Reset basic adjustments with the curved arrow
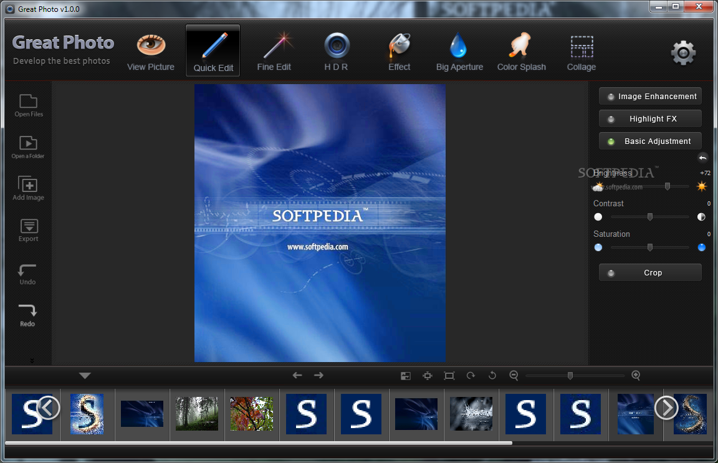This screenshot has width=718, height=463. point(702,158)
